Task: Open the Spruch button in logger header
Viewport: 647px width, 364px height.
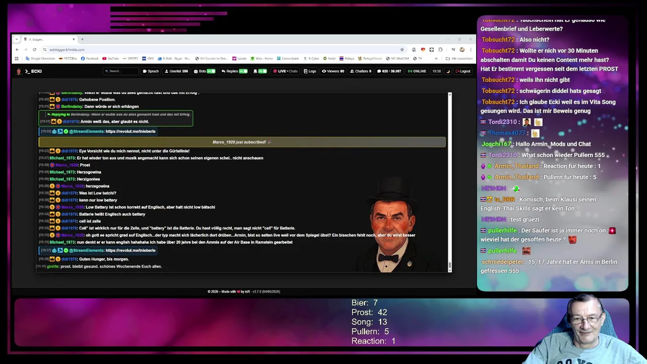Action: pos(151,71)
